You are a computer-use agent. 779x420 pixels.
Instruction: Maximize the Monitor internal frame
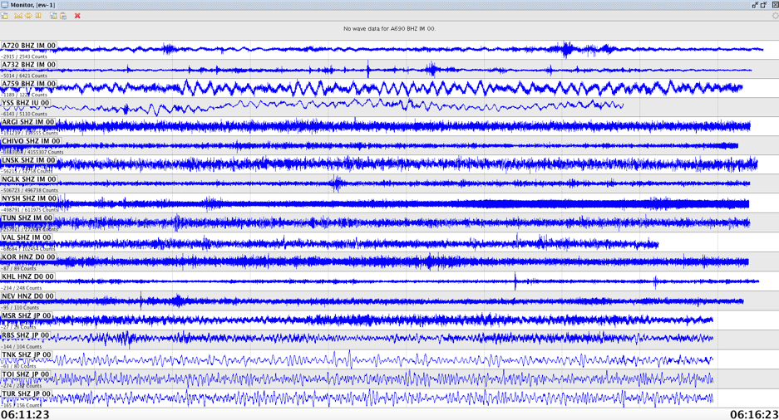coord(764,5)
